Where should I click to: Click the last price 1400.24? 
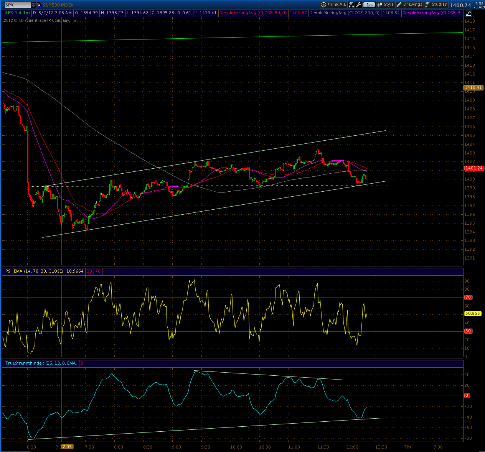click(x=460, y=5)
